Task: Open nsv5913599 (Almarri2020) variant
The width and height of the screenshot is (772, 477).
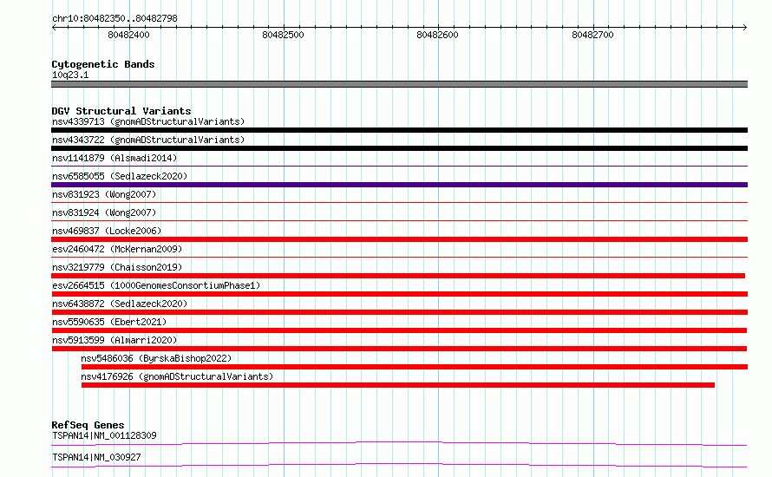Action: point(114,340)
